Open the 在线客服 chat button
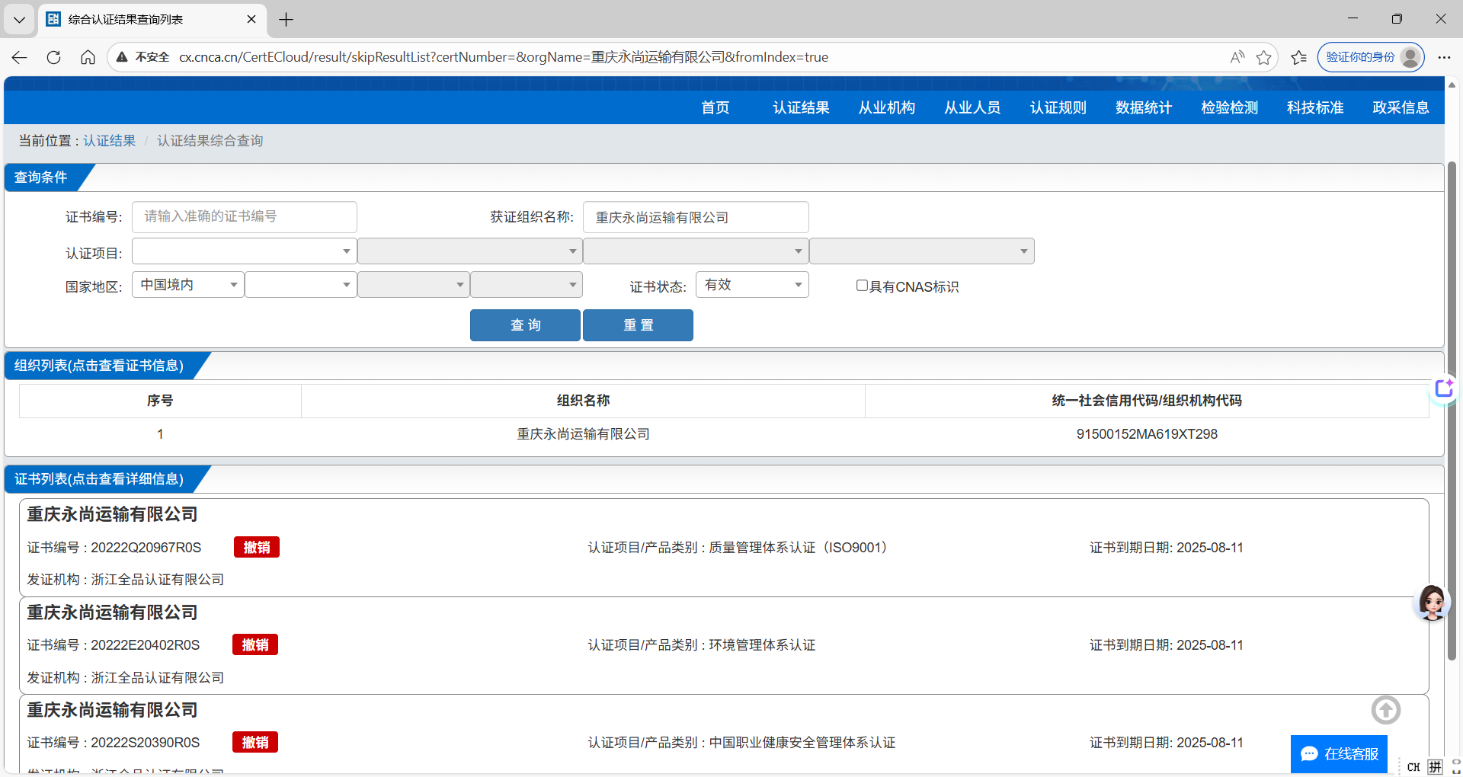Screen dimensions: 1463x777 1339,754
